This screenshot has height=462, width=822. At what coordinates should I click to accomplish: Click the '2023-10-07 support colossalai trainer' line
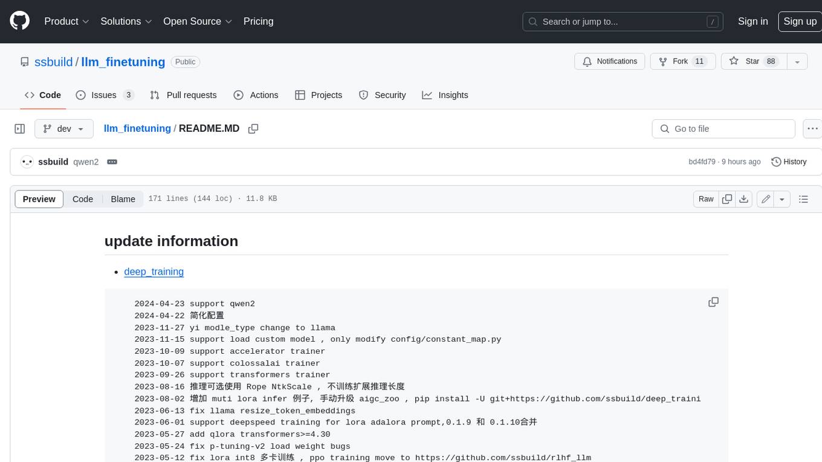(x=227, y=363)
